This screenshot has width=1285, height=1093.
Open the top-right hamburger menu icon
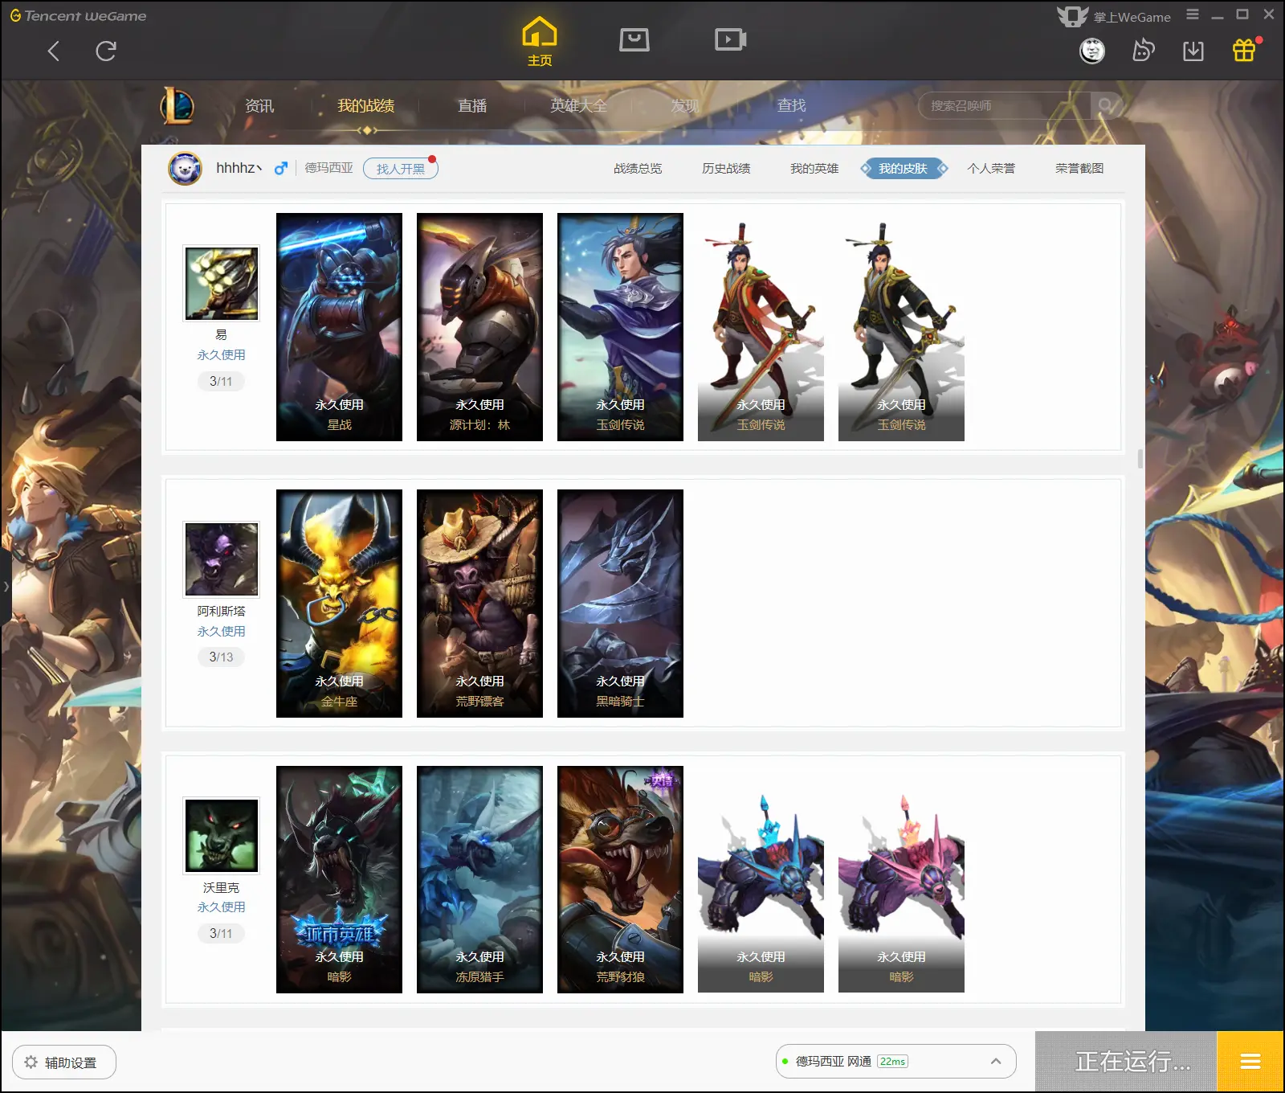click(1193, 14)
